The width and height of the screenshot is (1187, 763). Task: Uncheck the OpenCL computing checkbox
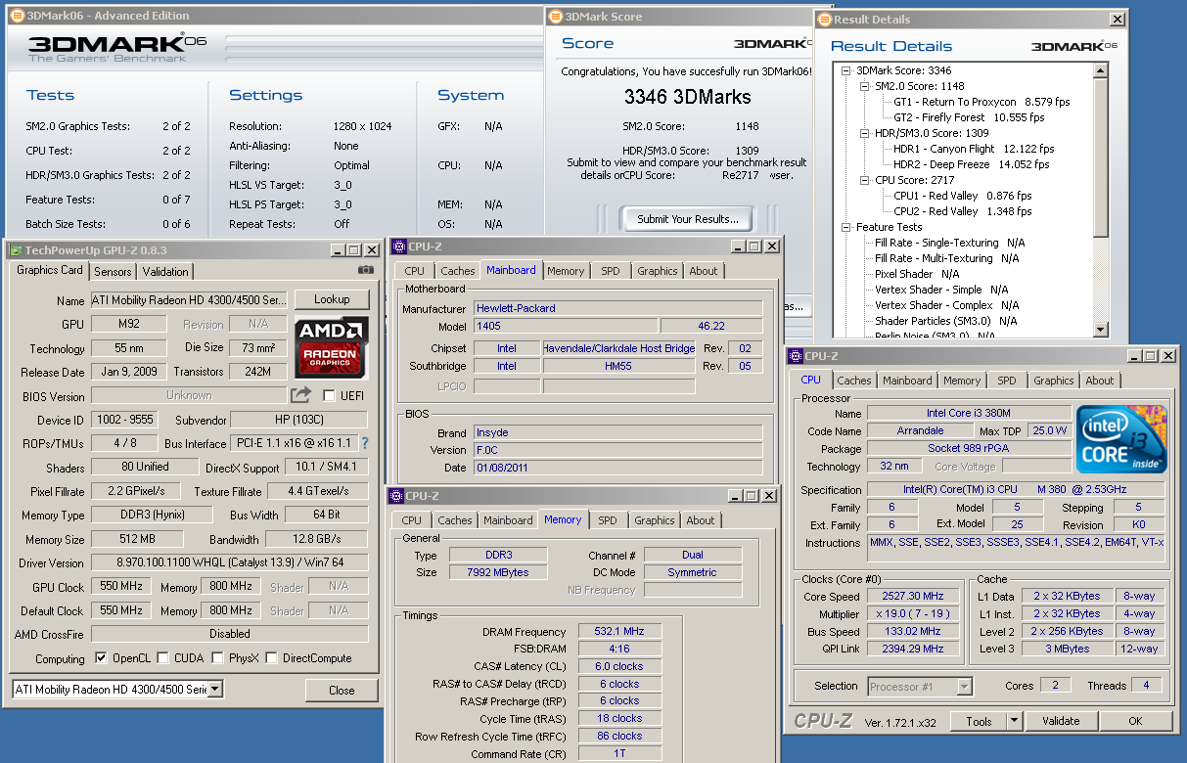(x=101, y=658)
